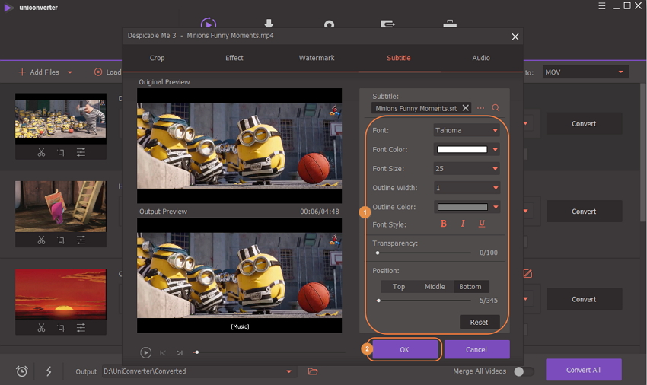This screenshot has width=647, height=385.
Task: Set subtitle position to Top
Action: coord(399,286)
